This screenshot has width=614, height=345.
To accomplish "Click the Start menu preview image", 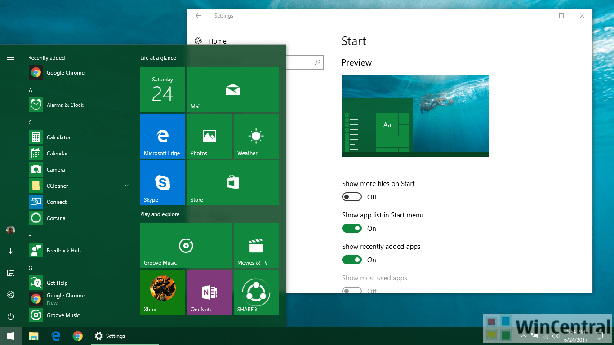I will tap(415, 115).
